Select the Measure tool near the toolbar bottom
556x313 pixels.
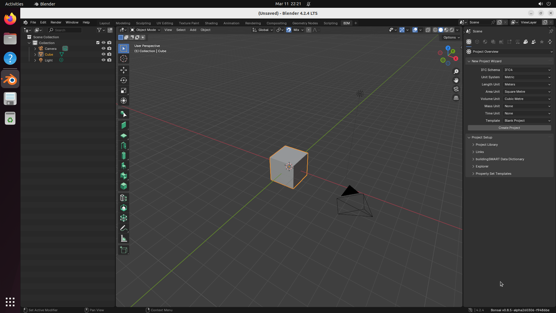click(x=124, y=239)
